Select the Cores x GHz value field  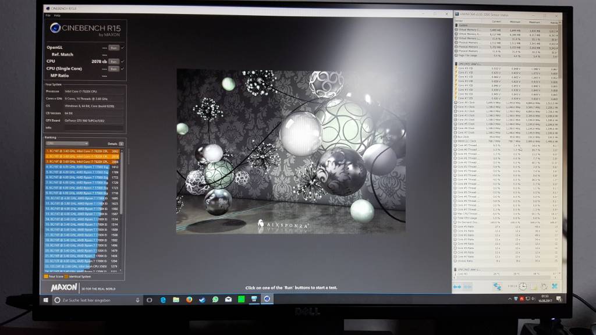click(94, 99)
